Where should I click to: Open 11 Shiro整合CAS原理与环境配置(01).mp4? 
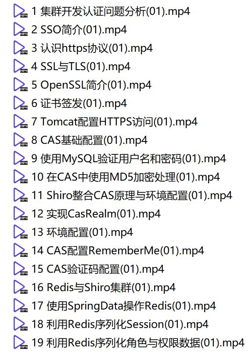(x=132, y=196)
